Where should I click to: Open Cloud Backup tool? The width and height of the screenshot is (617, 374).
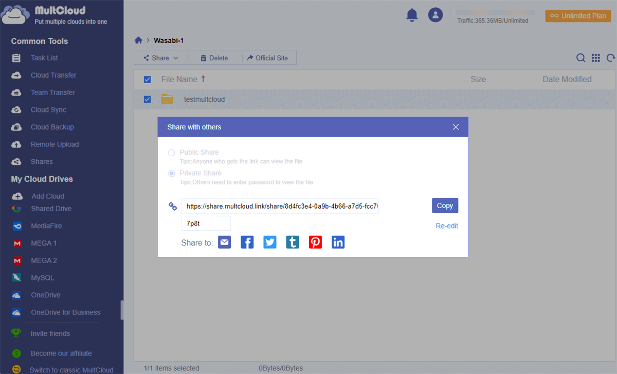pyautogui.click(x=52, y=127)
